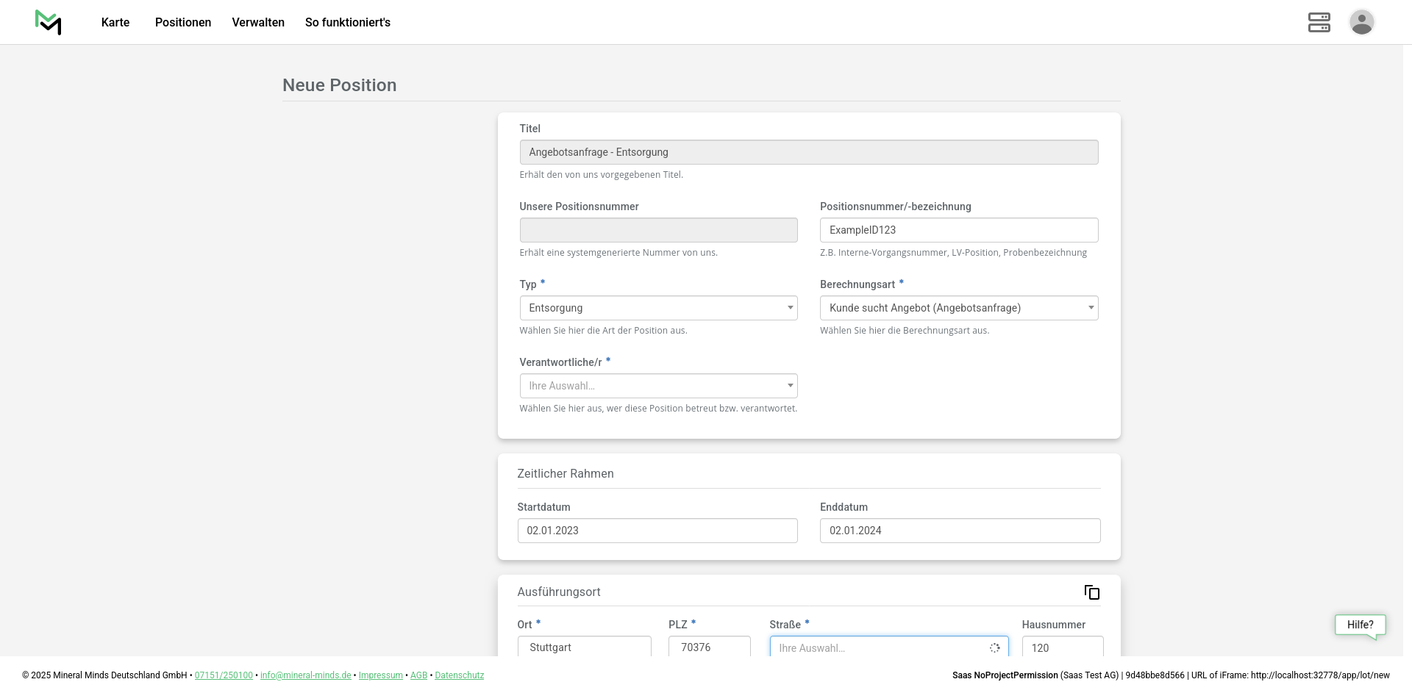Focus the Enddatum date field
This screenshot has width=1412, height=693.
959,531
